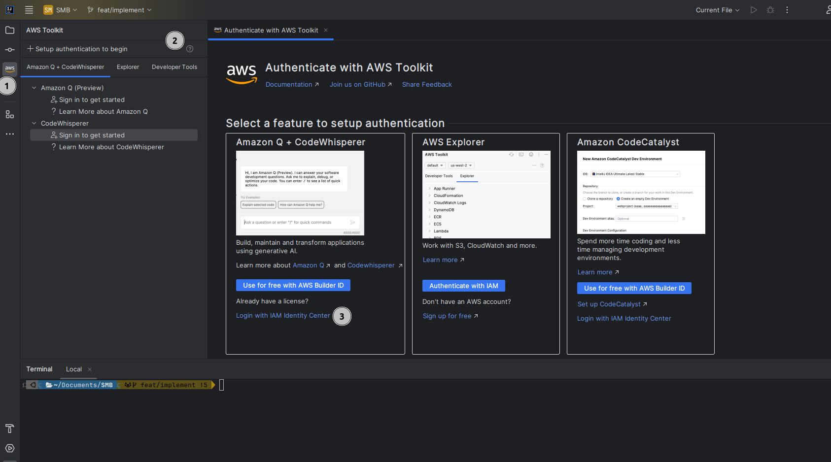The width and height of the screenshot is (831, 462).
Task: Click Use for free with AWS Builder ID
Action: 293,285
